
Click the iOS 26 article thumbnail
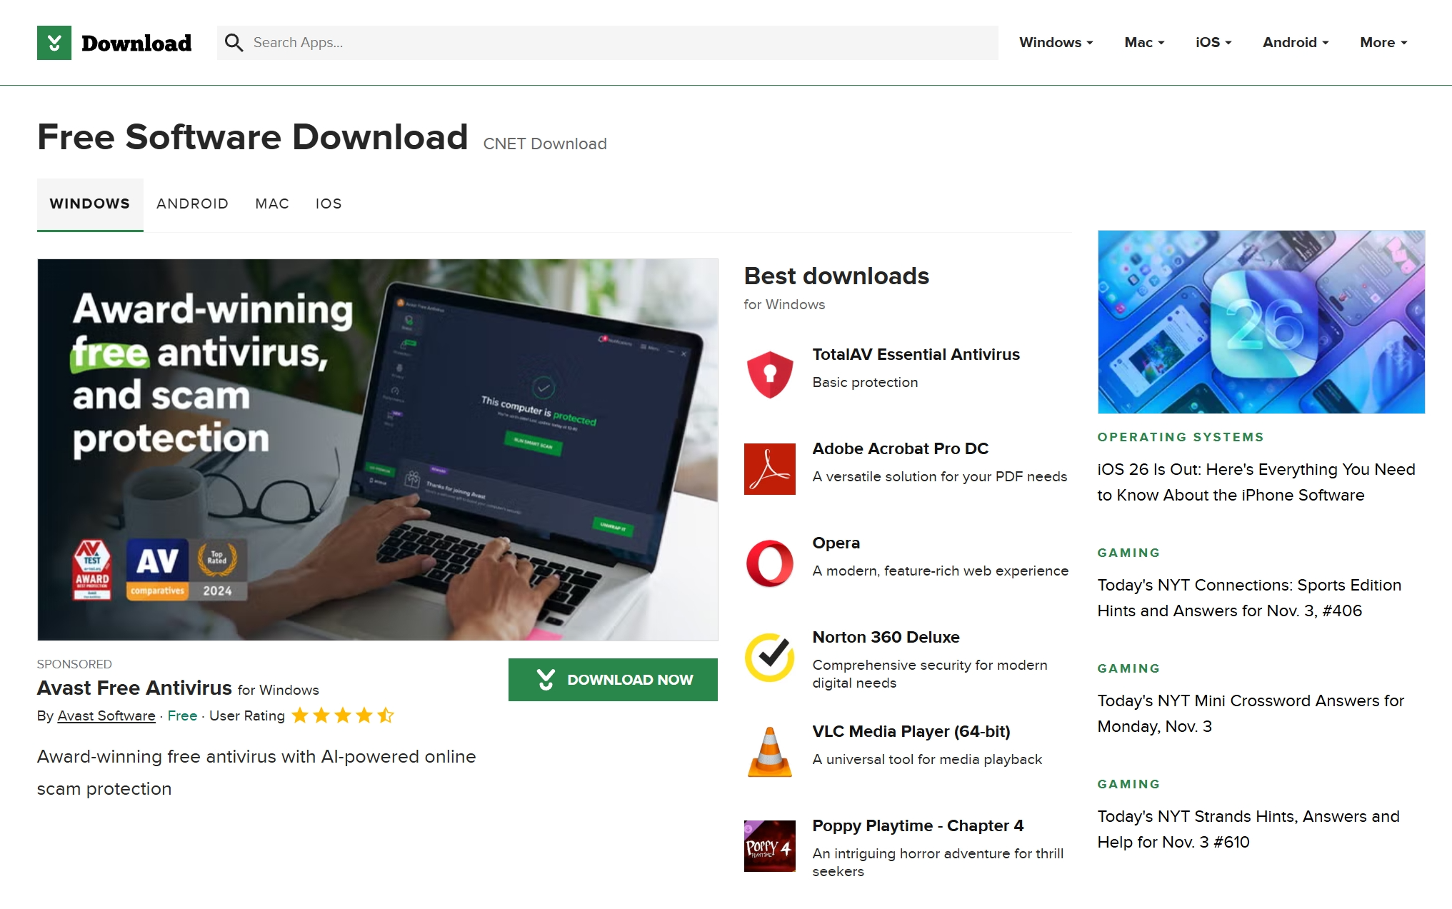click(x=1261, y=321)
